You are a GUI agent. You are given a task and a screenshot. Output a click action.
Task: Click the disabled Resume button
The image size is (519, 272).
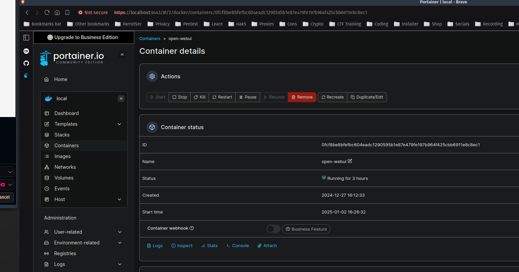pos(274,97)
